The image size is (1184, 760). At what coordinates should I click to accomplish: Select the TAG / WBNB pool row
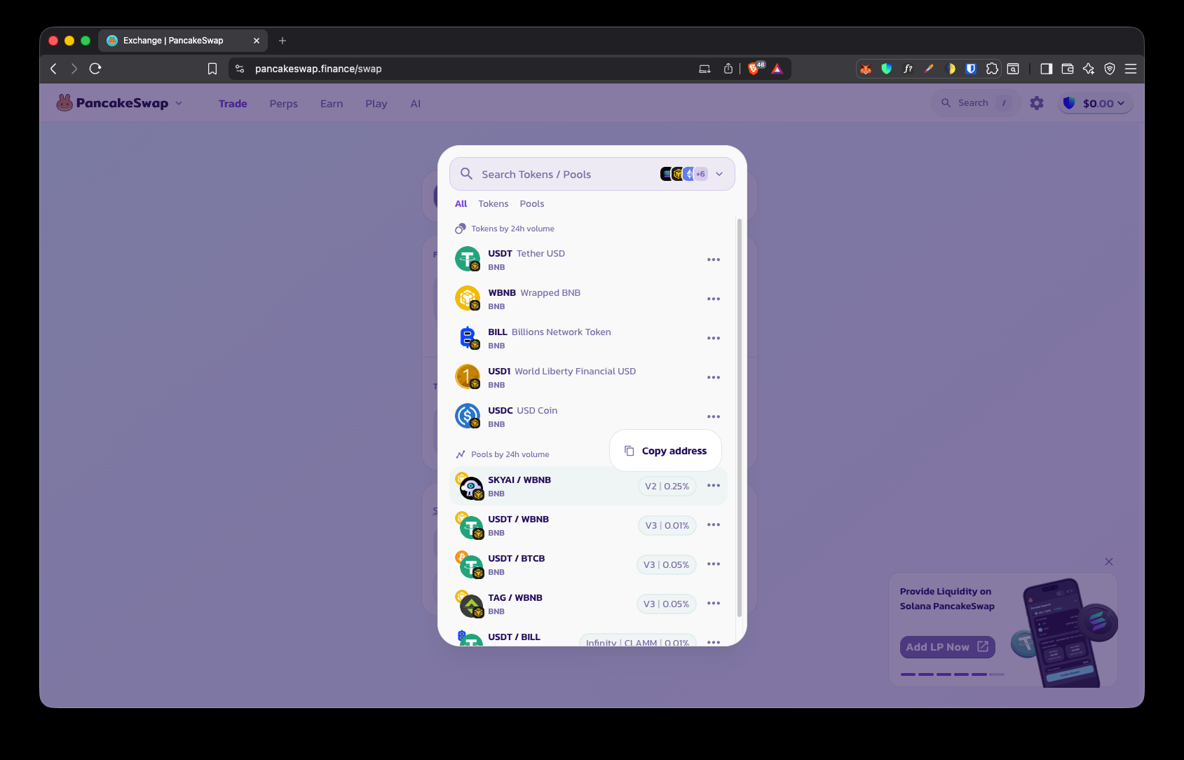click(588, 604)
